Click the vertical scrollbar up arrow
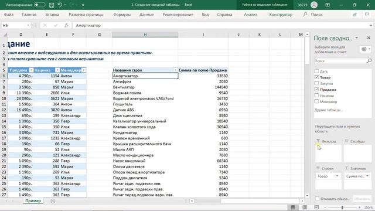Image resolution: width=375 pixels, height=211 pixels. tap(307, 35)
